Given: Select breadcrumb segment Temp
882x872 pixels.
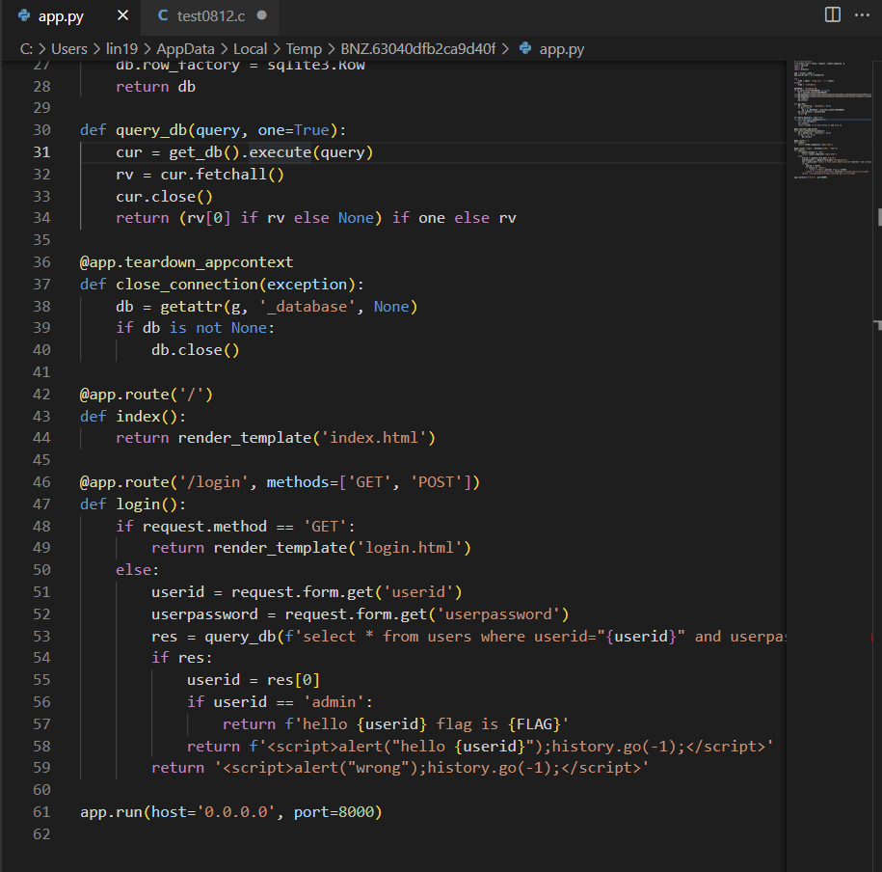Looking at the screenshot, I should click(x=304, y=49).
